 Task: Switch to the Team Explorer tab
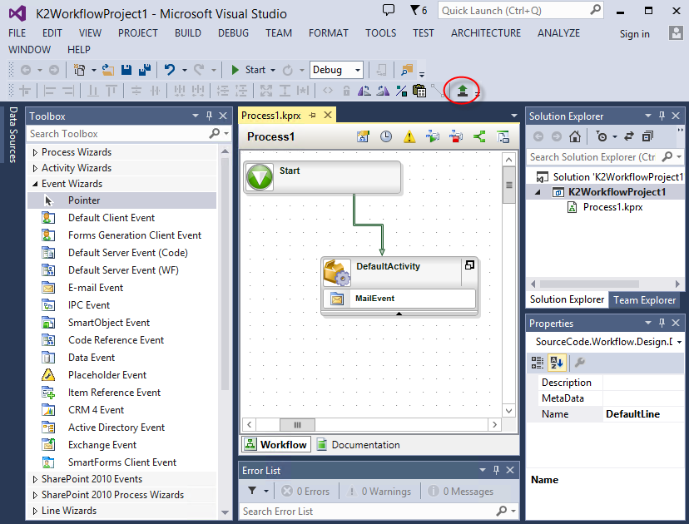[644, 300]
